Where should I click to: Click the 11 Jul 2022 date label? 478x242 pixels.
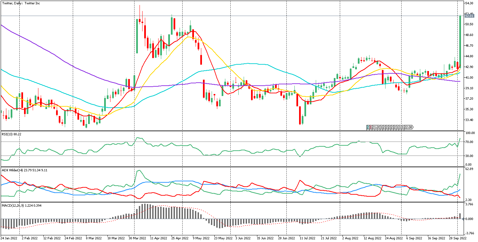[308, 238]
